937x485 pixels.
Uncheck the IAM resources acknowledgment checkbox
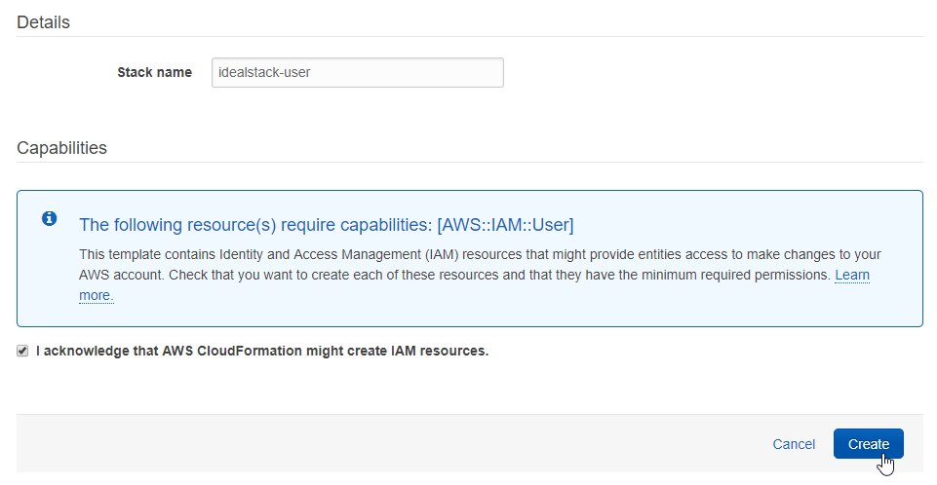coord(22,351)
